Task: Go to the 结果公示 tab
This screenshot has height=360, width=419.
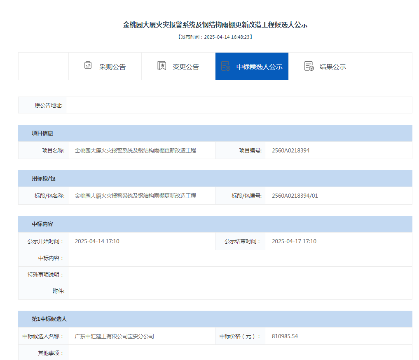Action: click(325, 66)
